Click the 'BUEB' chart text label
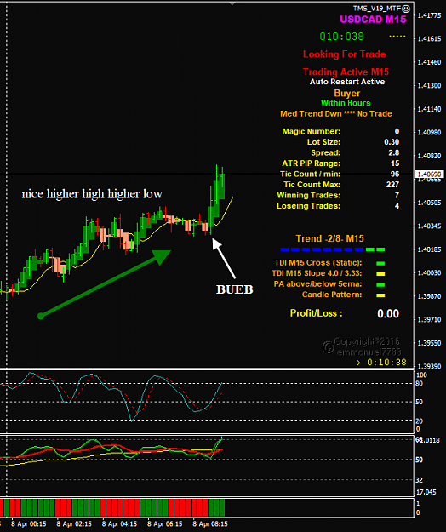446x532 pixels. [x=235, y=289]
